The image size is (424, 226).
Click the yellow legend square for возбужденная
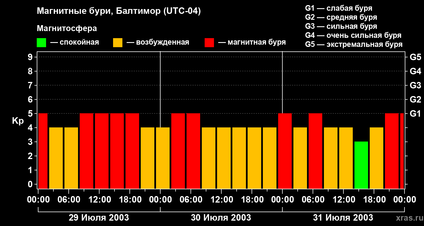pos(118,43)
